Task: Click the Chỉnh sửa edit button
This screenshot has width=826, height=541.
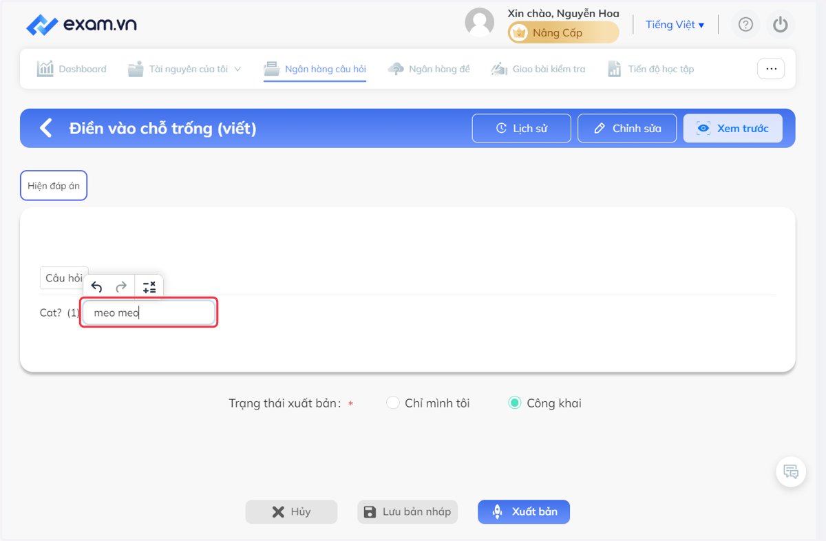Action: [627, 128]
